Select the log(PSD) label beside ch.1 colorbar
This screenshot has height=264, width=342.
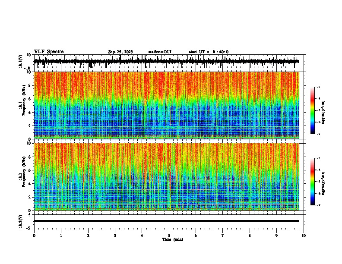323,112
